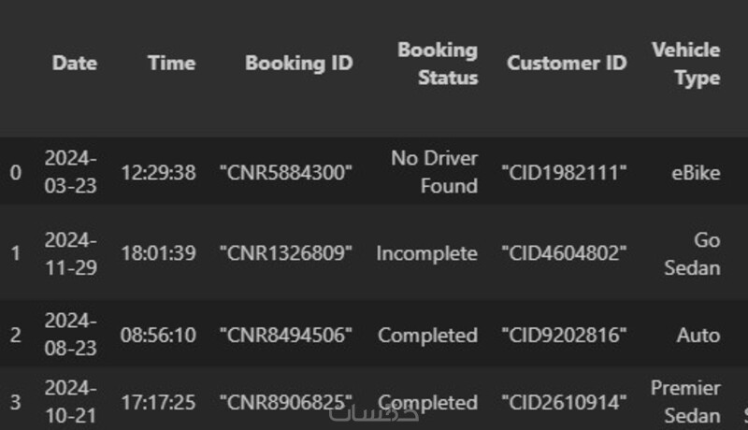Click booking ID "CNR1326809" cell

click(x=286, y=253)
